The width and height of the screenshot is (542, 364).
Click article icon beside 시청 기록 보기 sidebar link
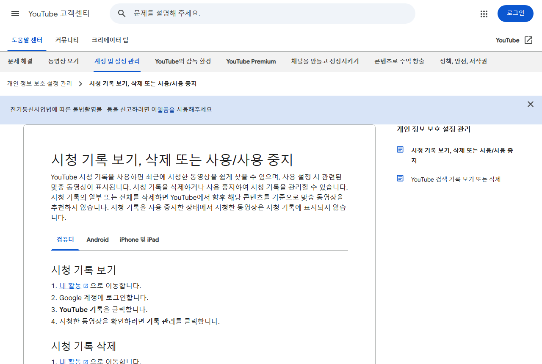pyautogui.click(x=400, y=150)
